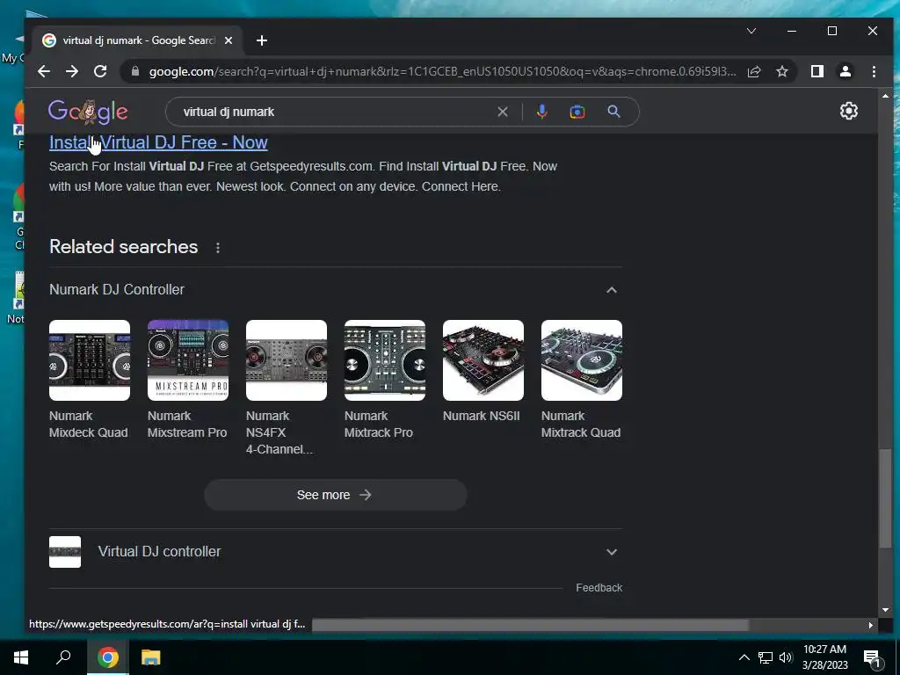Click the Virtual DJ controller thumbnail image
The width and height of the screenshot is (900, 675).
65,552
